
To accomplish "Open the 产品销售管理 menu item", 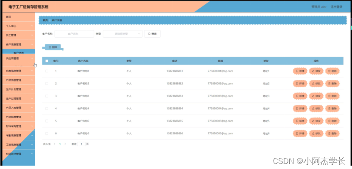I will 19,117.
